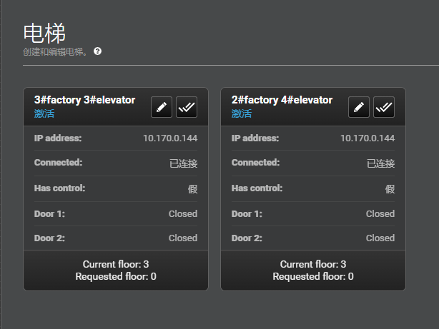The height and width of the screenshot is (329, 439).
Task: Edit the 2#factory 4#elevator with pencil icon
Action: (359, 107)
